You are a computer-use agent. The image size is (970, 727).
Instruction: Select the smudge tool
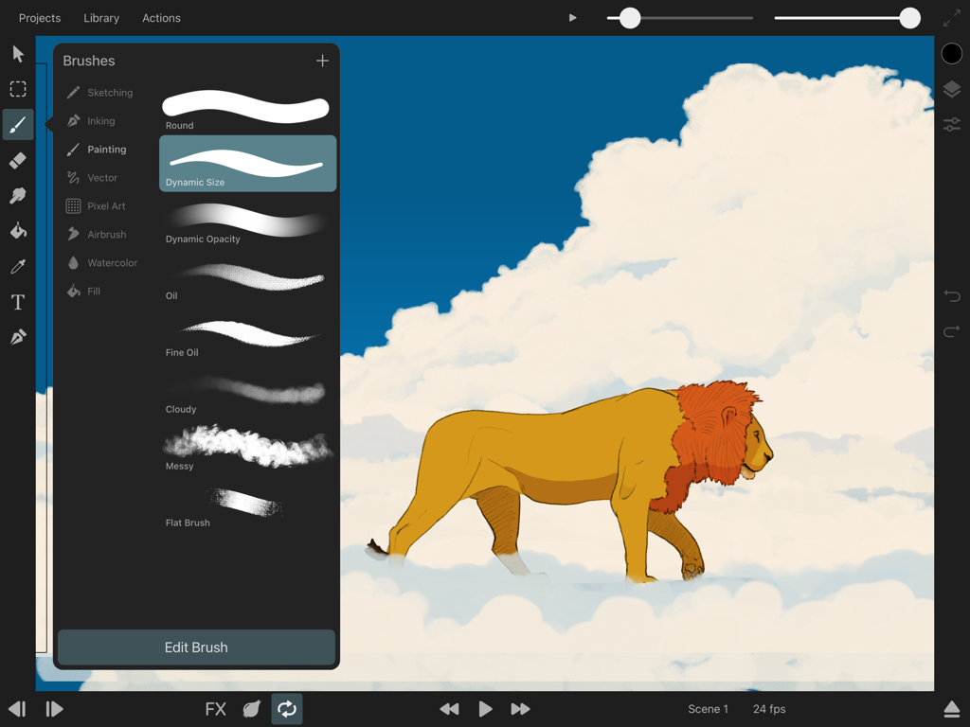(17, 195)
